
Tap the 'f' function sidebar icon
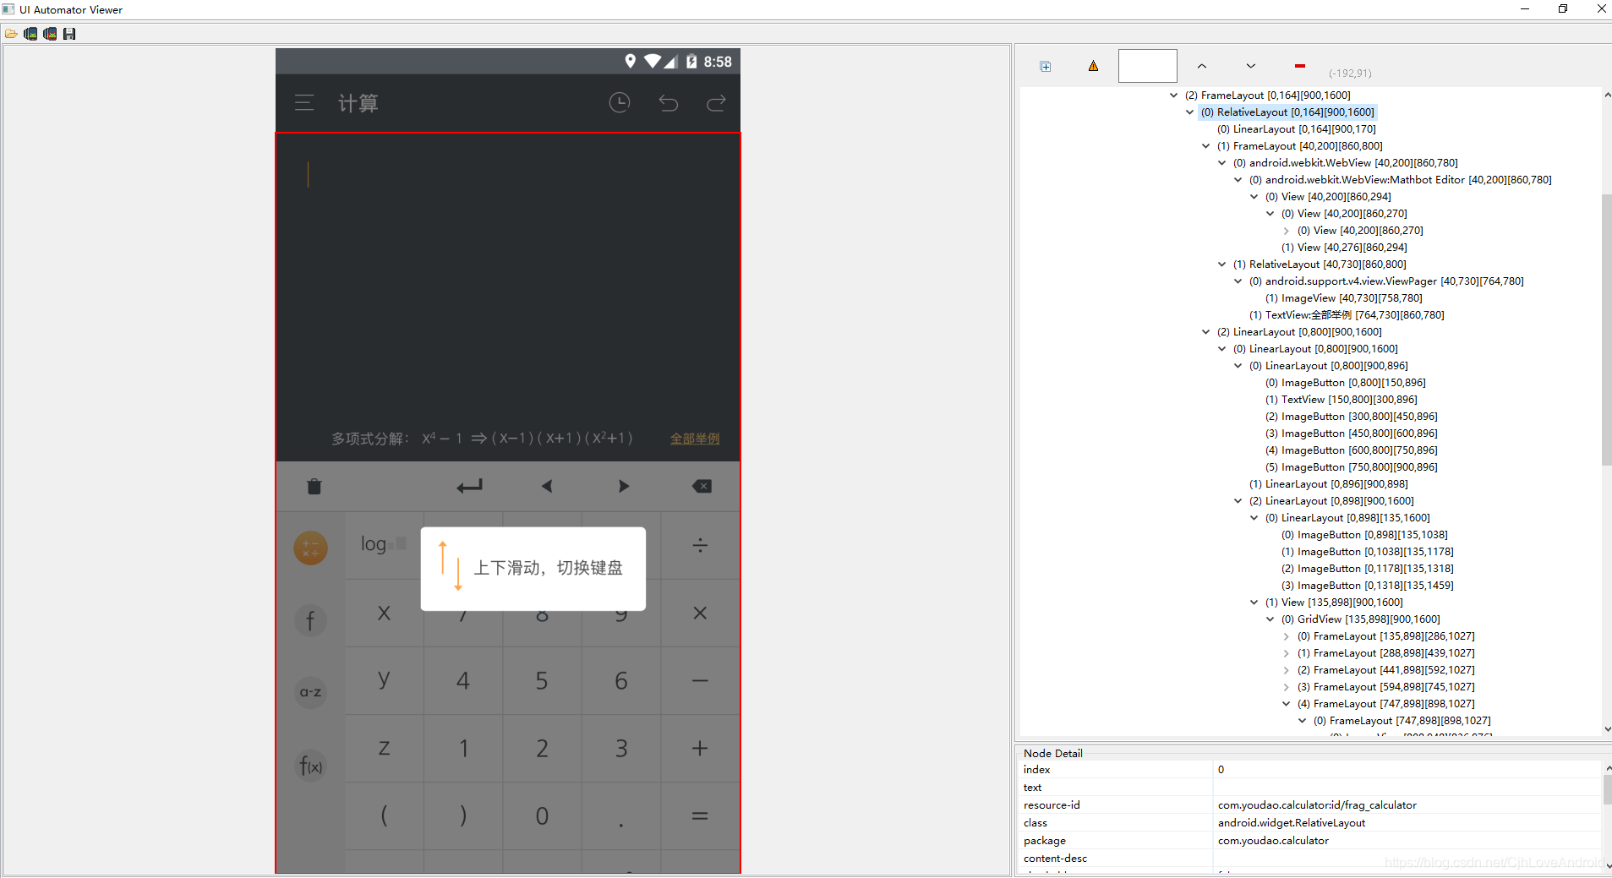pyautogui.click(x=310, y=620)
